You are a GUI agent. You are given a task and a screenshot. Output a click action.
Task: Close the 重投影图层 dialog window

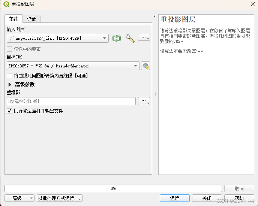tap(253, 4)
